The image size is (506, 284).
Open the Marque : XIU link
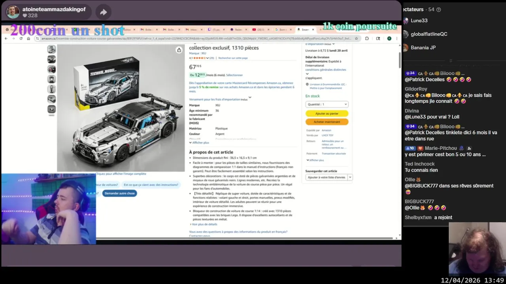point(197,53)
